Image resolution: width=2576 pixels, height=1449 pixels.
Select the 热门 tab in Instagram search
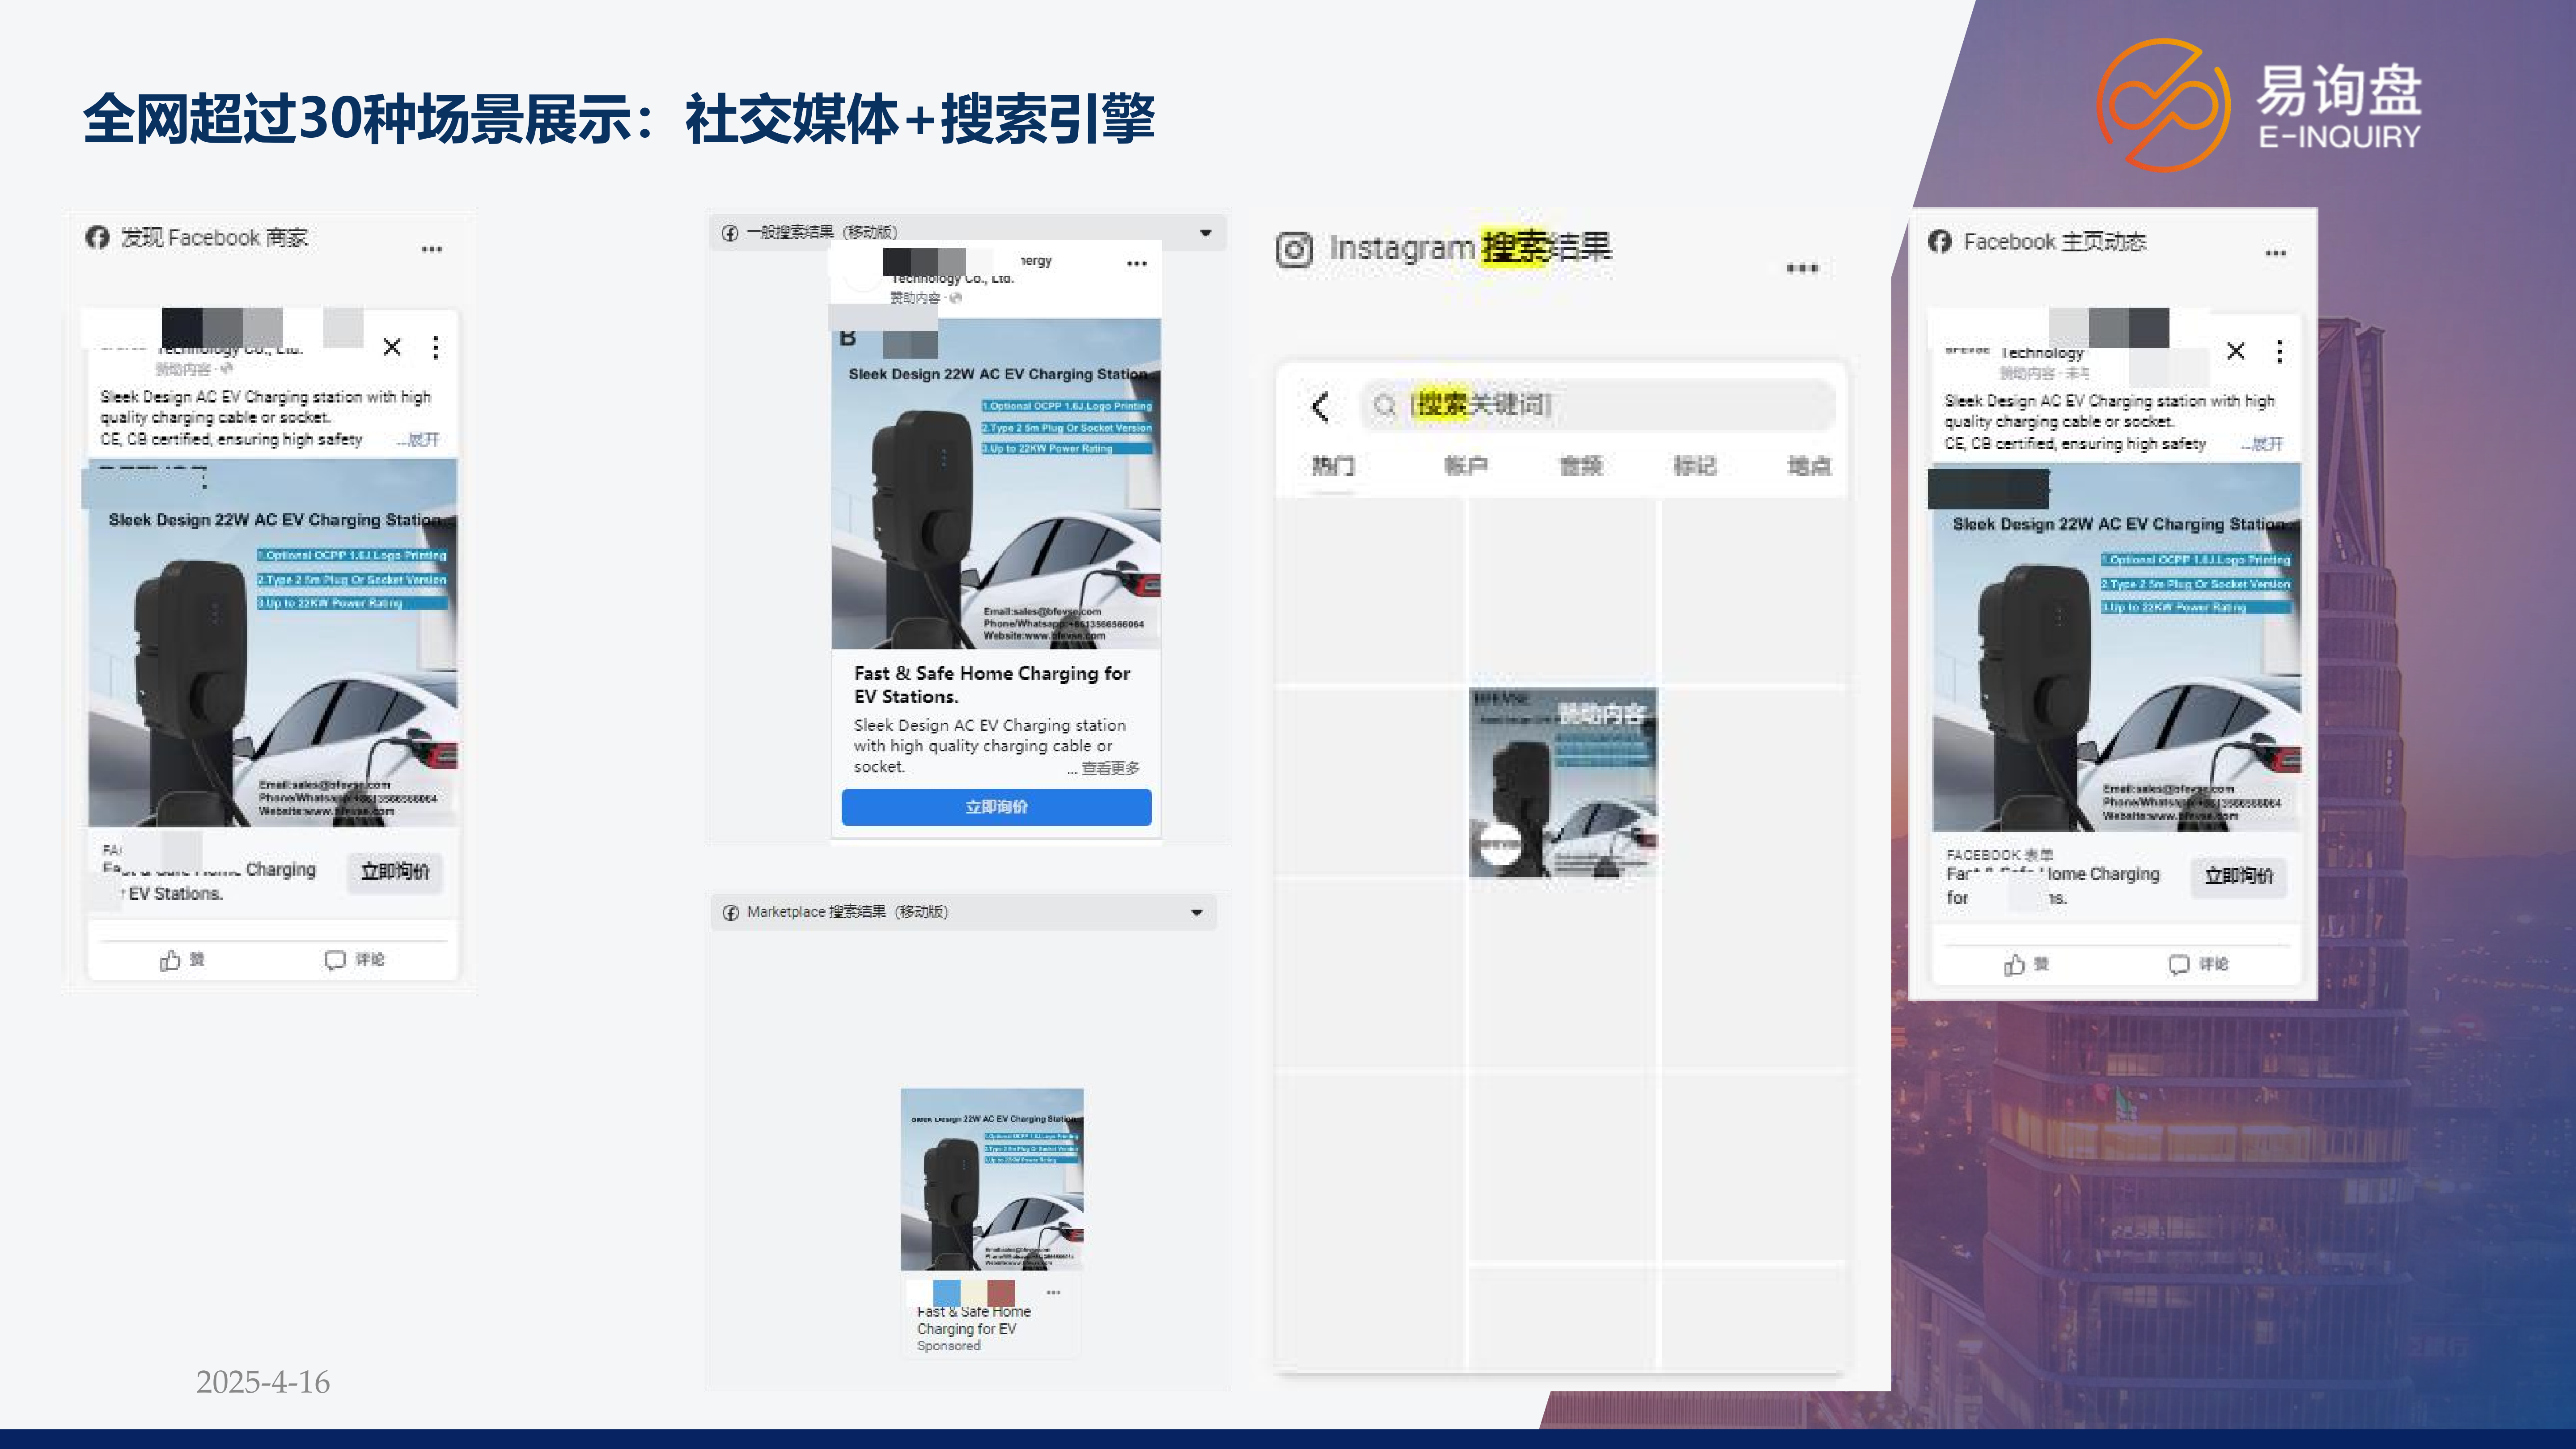pos(1333,466)
